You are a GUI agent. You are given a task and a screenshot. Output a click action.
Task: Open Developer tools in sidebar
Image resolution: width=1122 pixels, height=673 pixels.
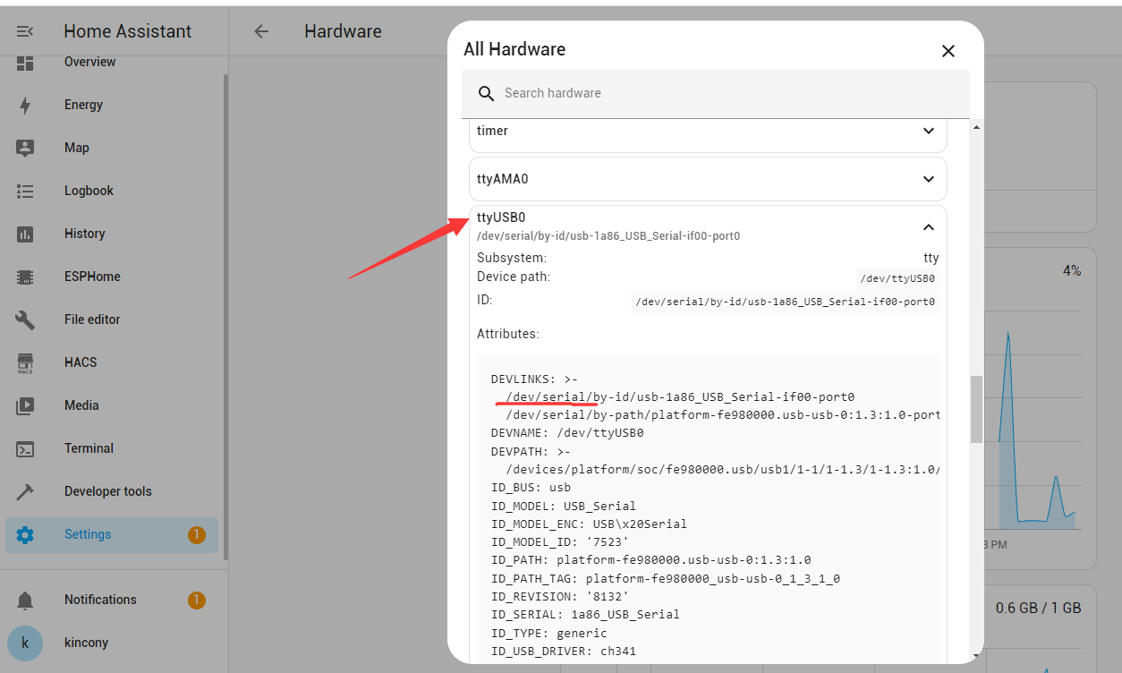107,491
